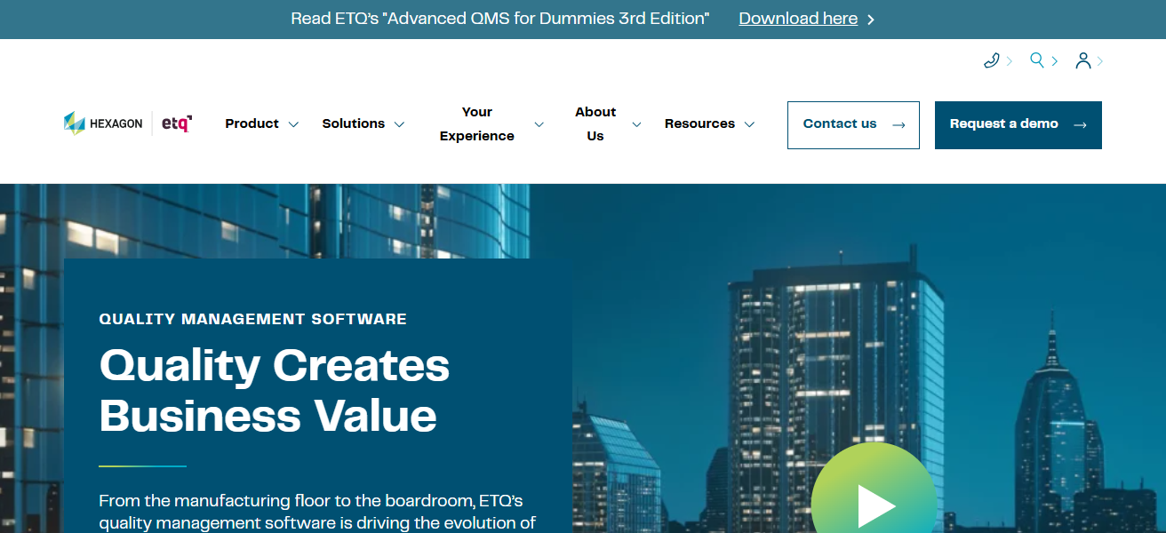Click the arrow beside the search icon
Viewport: 1166px width, 533px height.
(1055, 60)
